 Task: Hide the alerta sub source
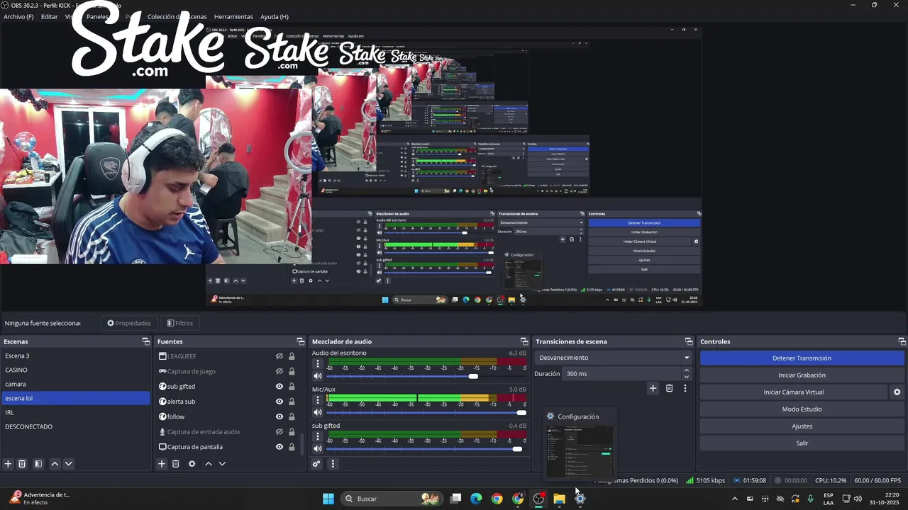point(279,402)
